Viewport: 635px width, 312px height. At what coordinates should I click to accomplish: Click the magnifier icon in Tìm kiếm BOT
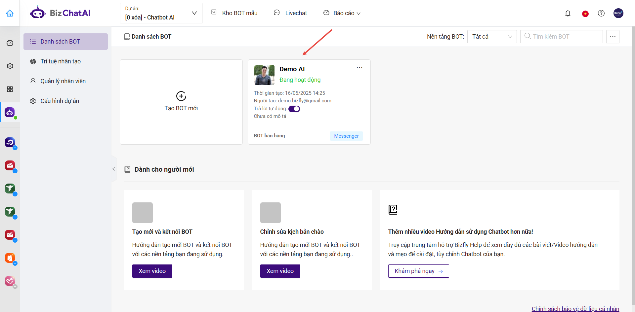tap(528, 36)
